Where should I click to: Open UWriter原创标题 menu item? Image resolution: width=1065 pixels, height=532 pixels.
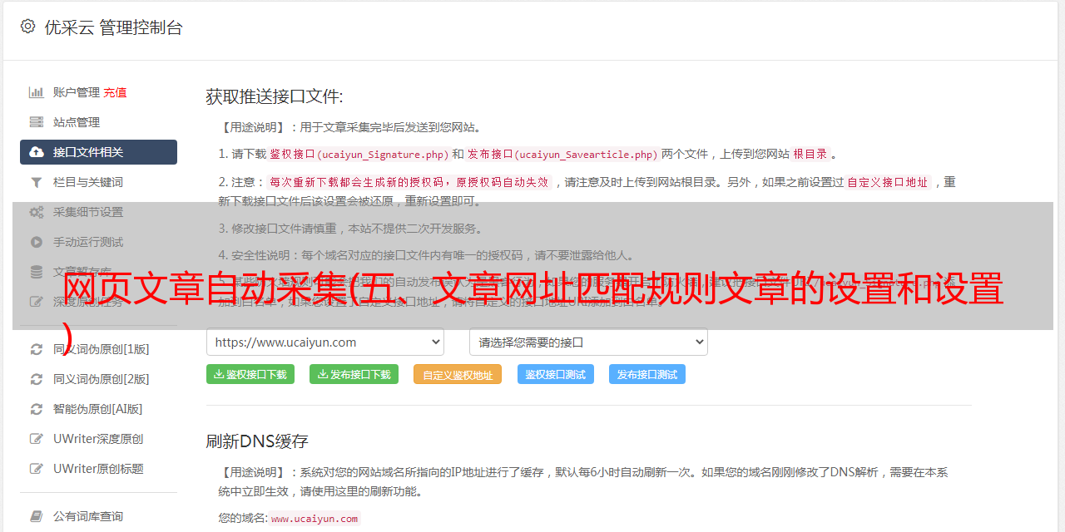click(98, 469)
